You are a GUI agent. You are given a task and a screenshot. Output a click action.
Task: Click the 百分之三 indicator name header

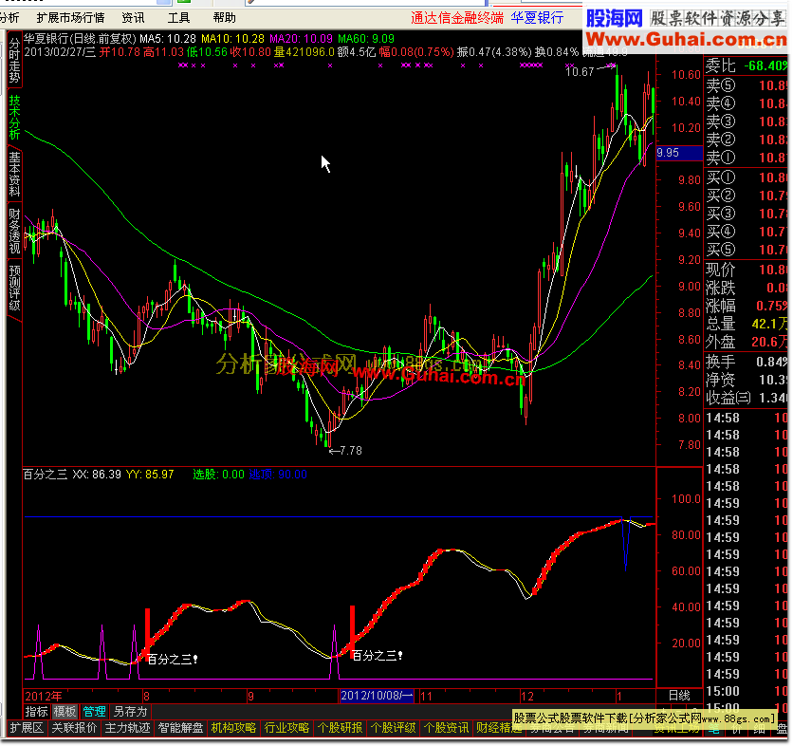(x=46, y=475)
